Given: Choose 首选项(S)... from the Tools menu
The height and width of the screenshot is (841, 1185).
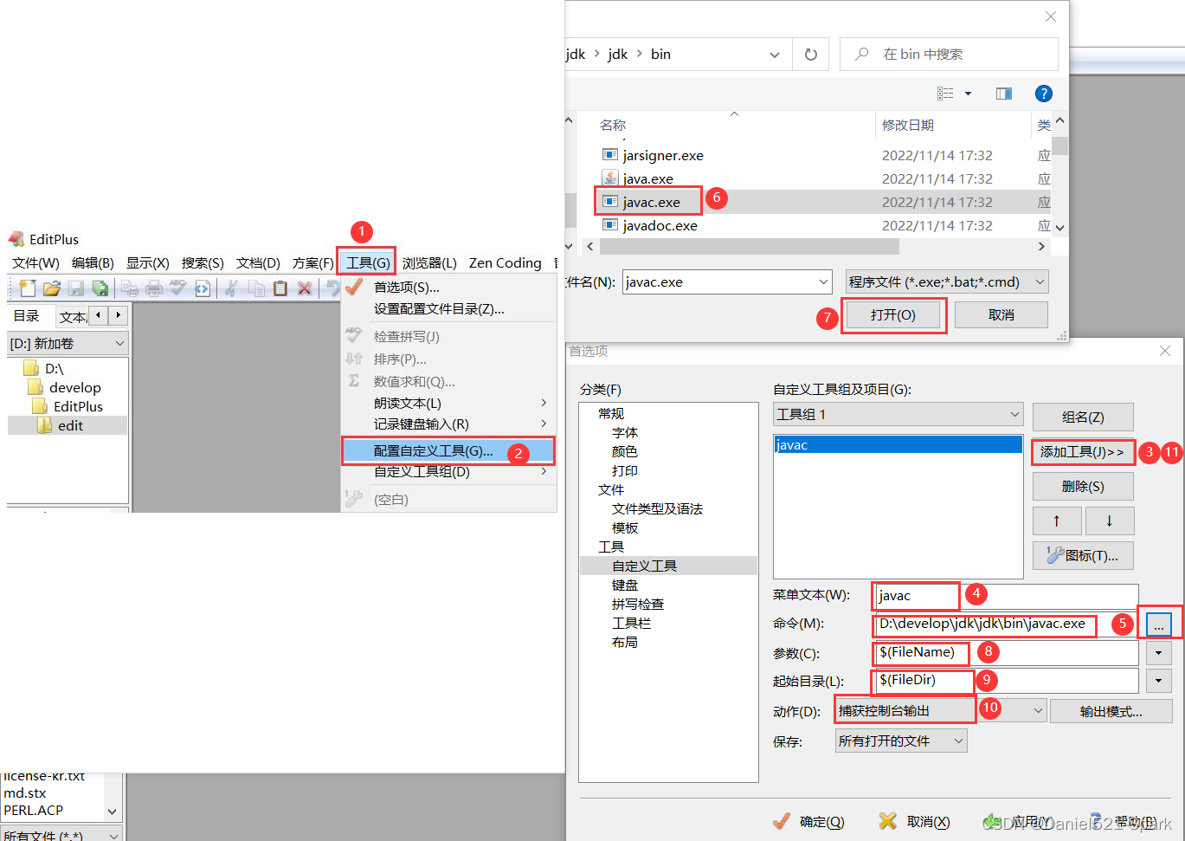Looking at the screenshot, I should click(448, 288).
